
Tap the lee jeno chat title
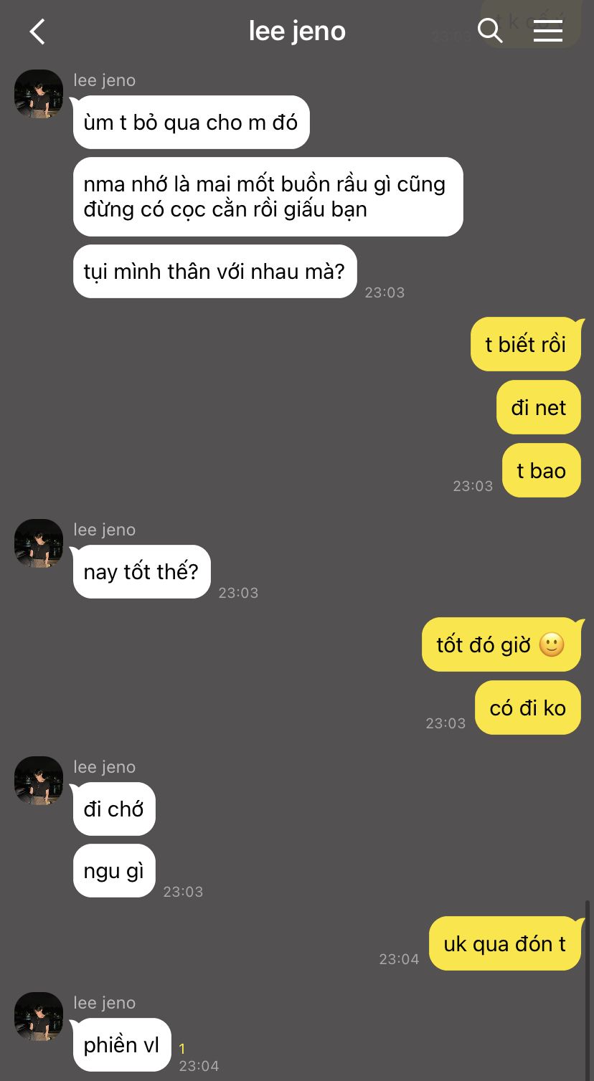point(297,31)
